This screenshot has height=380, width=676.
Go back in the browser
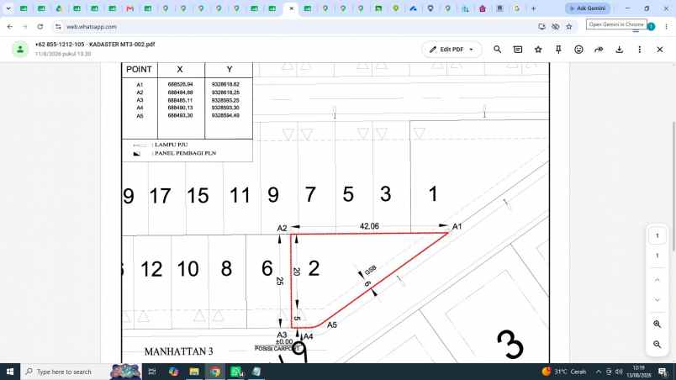10,27
